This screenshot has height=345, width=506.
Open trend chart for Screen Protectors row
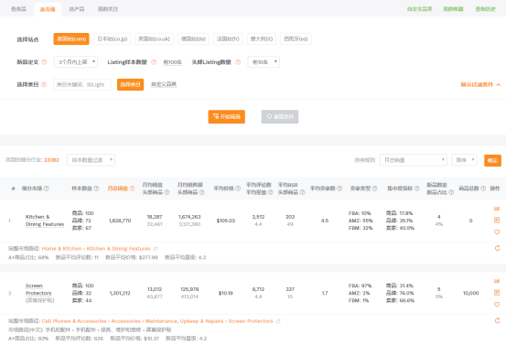[x=497, y=281]
